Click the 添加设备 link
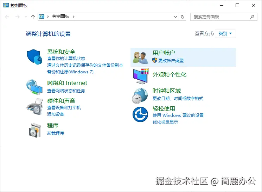Image resolution: width=262 pixels, height=192 pixels. pyautogui.click(x=56, y=114)
